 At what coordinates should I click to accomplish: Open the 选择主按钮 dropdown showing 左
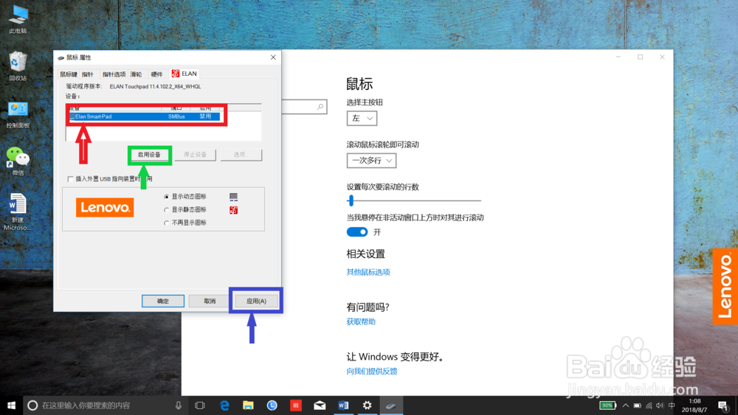pyautogui.click(x=362, y=118)
